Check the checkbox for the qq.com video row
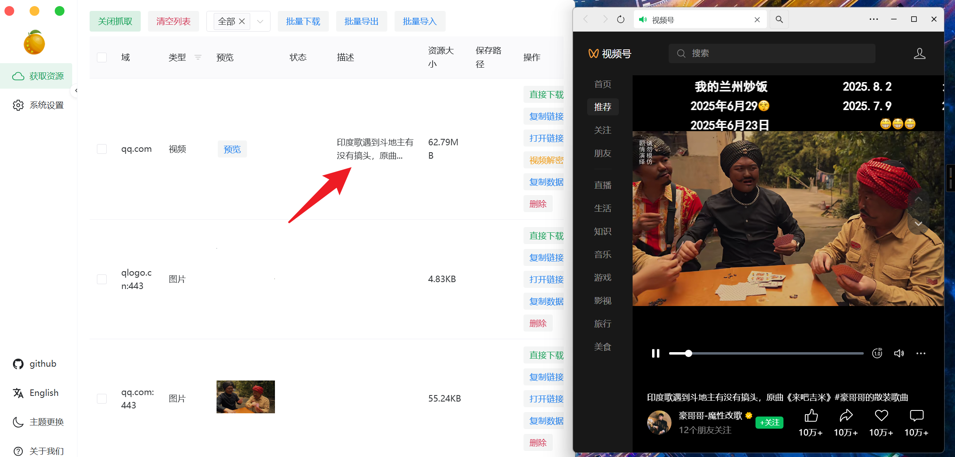The image size is (955, 457). point(102,149)
